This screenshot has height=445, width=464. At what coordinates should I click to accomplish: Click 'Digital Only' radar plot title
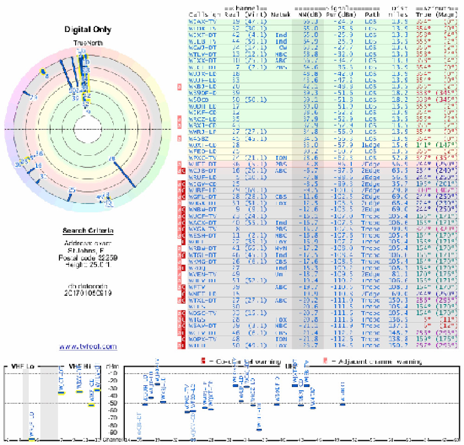(x=88, y=30)
